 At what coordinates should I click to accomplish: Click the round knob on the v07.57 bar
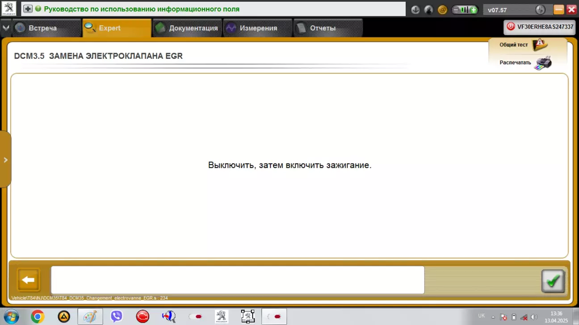click(x=540, y=9)
